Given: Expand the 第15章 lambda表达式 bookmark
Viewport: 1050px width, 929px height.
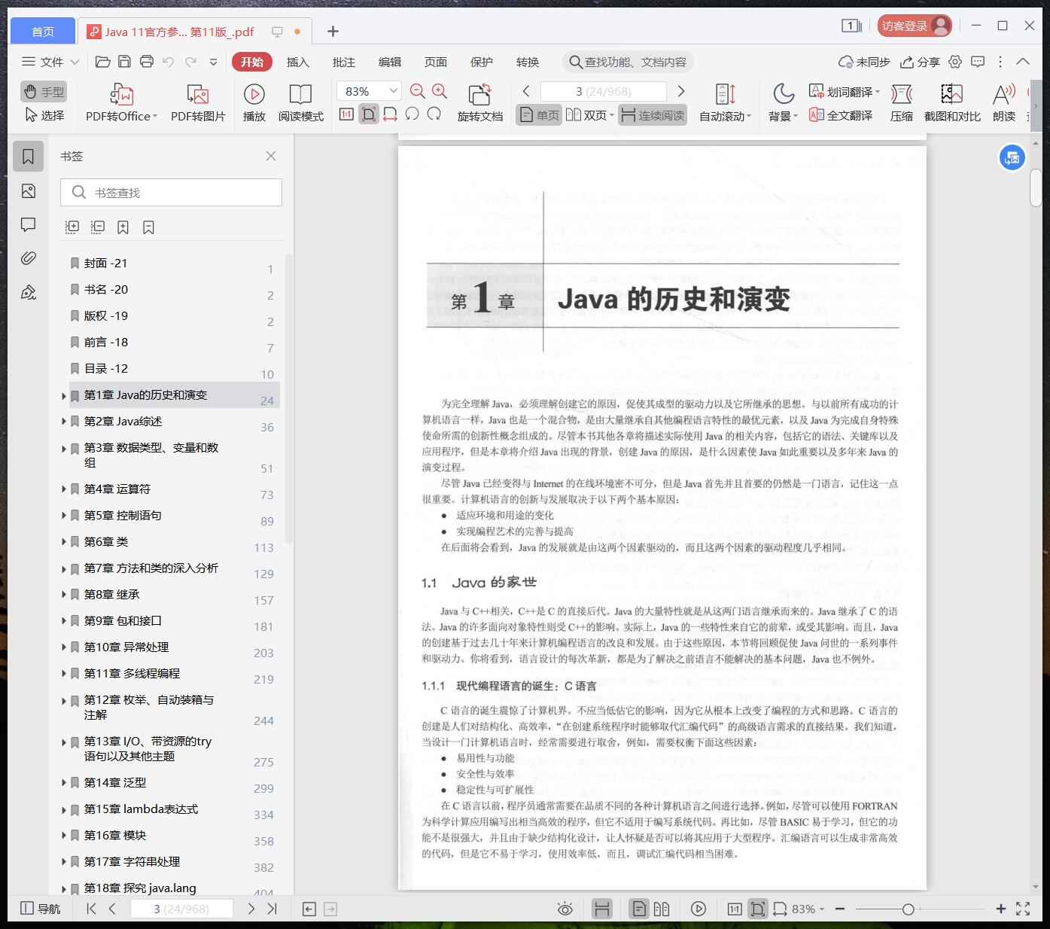Looking at the screenshot, I should [64, 809].
